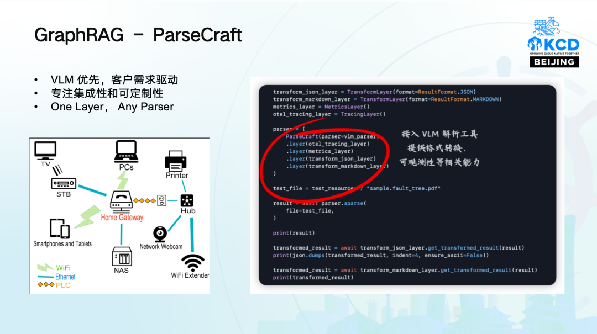Viewport: 597px width, 334px height.
Task: Click the Home Gateway phone icon
Action: tap(121, 202)
